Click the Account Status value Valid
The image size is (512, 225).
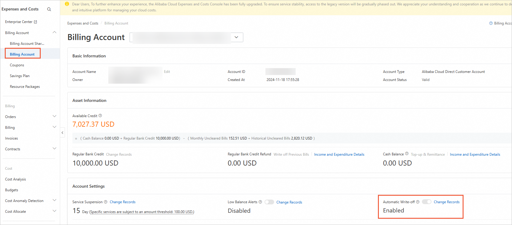point(426,80)
